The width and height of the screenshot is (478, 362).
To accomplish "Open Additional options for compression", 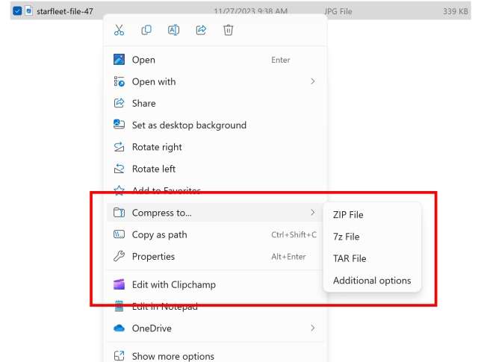I will click(x=372, y=281).
